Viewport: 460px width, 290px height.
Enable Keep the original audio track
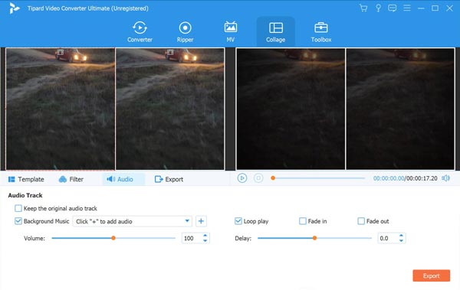pyautogui.click(x=18, y=208)
